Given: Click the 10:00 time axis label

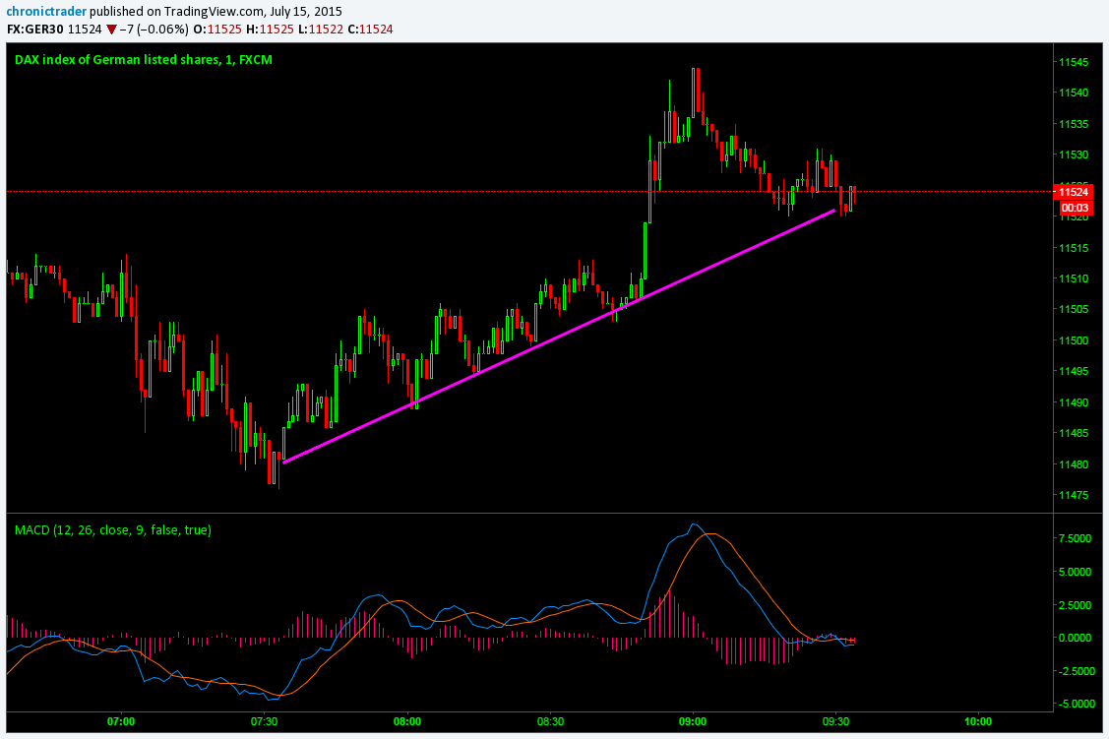Looking at the screenshot, I should (977, 721).
